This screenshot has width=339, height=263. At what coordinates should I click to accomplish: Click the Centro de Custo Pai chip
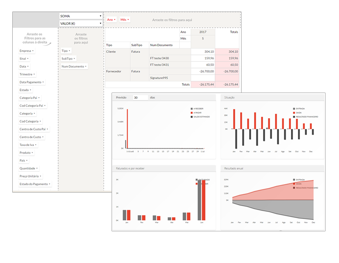(34, 129)
